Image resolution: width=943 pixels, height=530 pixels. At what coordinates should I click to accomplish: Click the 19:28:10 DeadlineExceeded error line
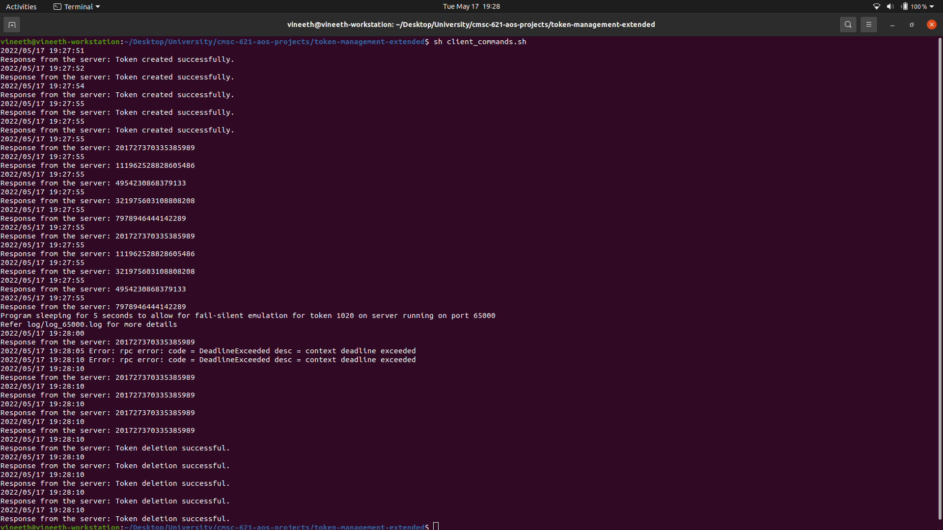208,360
